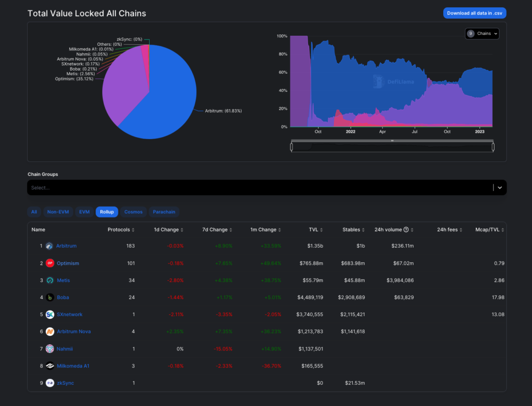Click the Boba chain logo icon
This screenshot has width=532, height=406.
tap(50, 297)
